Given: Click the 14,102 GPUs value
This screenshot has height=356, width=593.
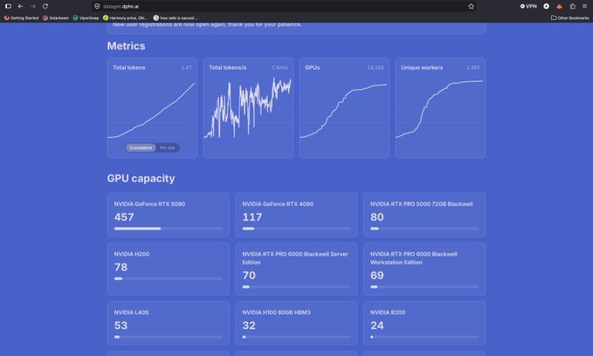Looking at the screenshot, I should 376,68.
